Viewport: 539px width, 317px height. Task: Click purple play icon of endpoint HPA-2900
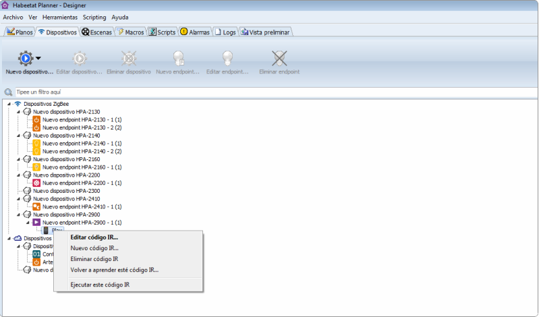coord(36,223)
